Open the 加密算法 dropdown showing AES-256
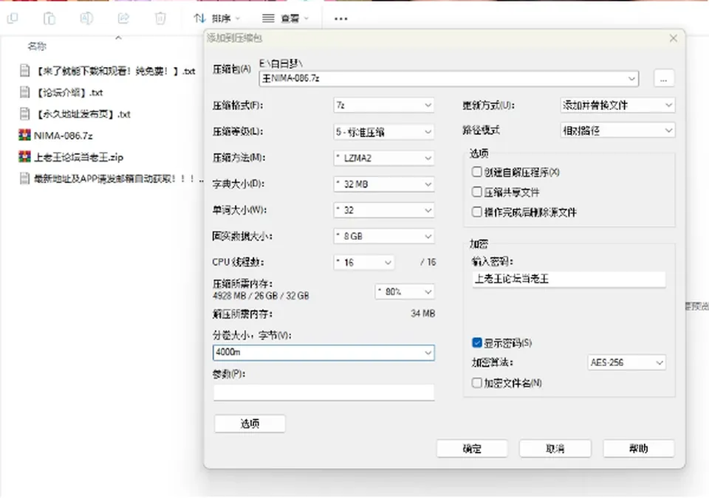The width and height of the screenshot is (709, 498). point(627,362)
